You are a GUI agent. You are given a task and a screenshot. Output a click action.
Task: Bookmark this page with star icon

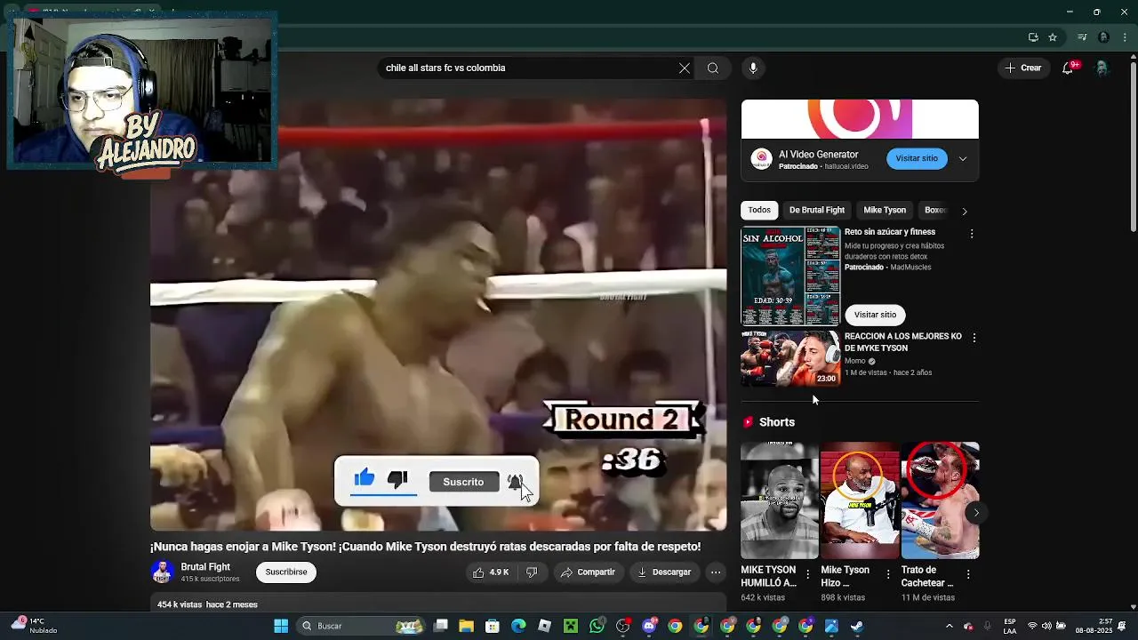point(1053,37)
